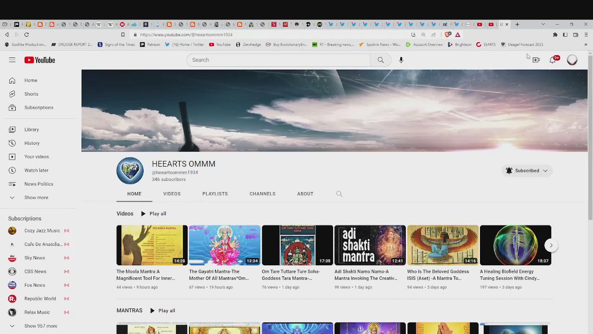Open History from the sidebar
The width and height of the screenshot is (593, 334).
[x=32, y=143]
